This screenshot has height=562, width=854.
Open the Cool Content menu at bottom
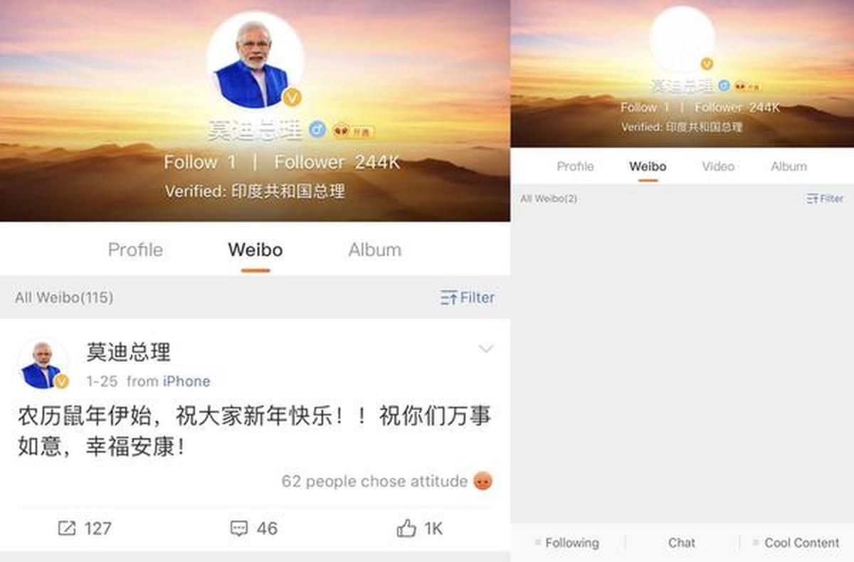pyautogui.click(x=796, y=542)
